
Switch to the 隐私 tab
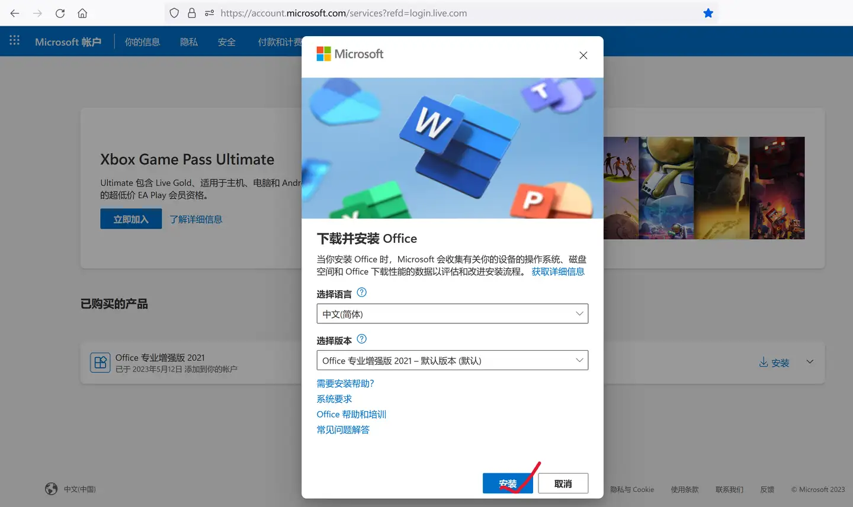pyautogui.click(x=189, y=42)
